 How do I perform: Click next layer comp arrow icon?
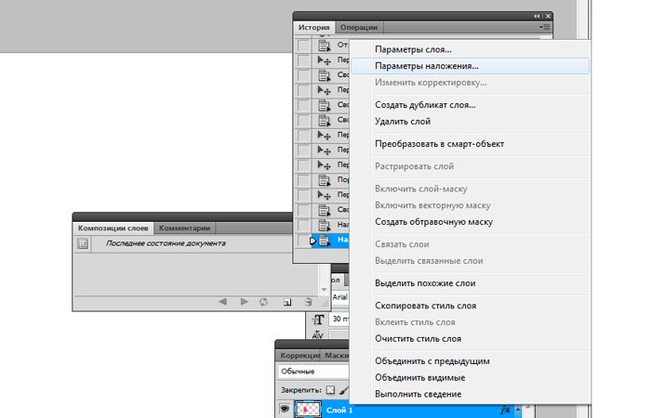[x=244, y=302]
